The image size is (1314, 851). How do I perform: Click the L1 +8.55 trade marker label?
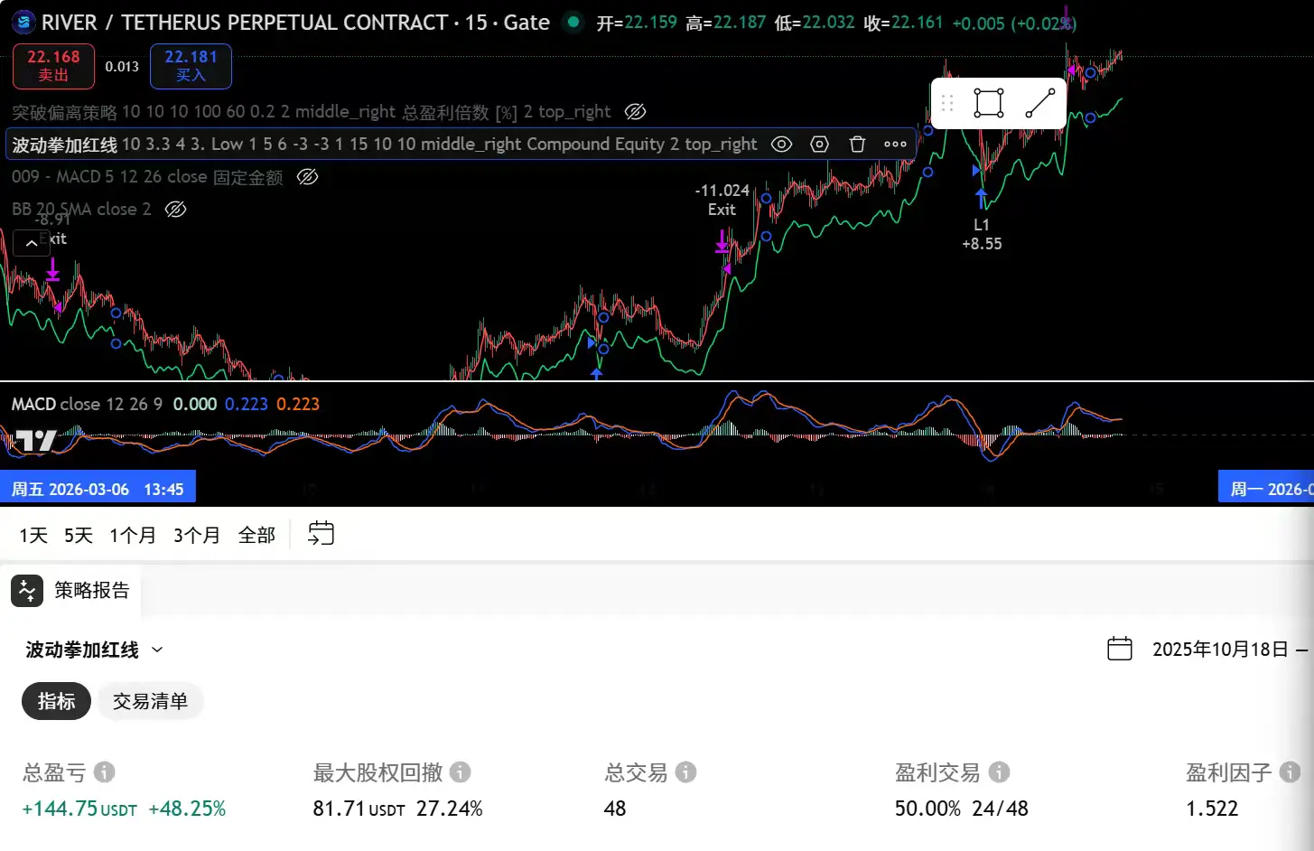(x=982, y=234)
